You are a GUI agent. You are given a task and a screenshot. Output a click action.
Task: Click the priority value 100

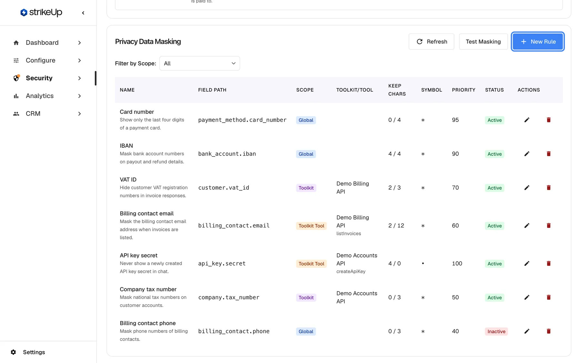pyautogui.click(x=457, y=264)
